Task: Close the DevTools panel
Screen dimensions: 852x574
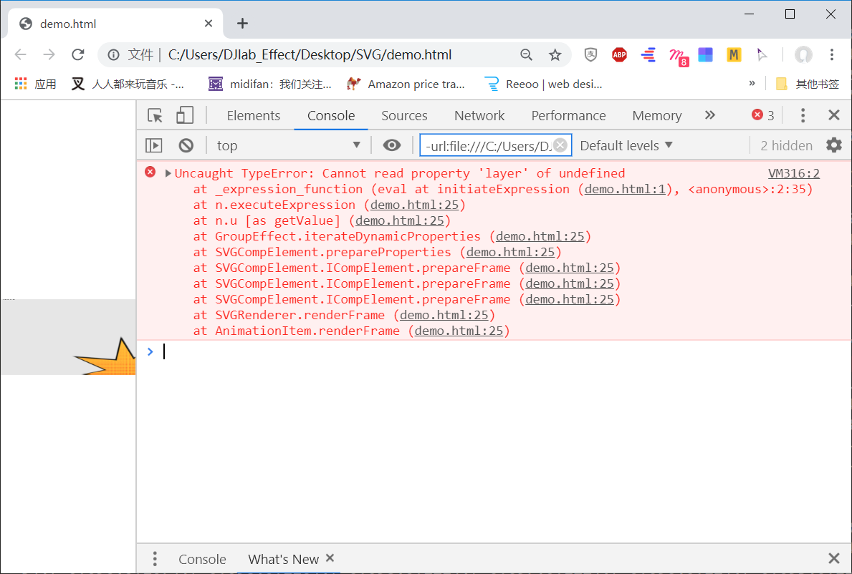Action: pyautogui.click(x=833, y=115)
